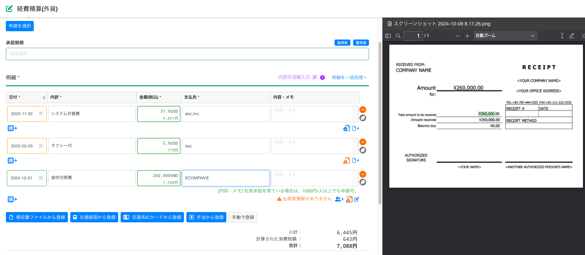Clear the 2024-10-01 date
The width and height of the screenshot is (585, 255).
[41, 178]
